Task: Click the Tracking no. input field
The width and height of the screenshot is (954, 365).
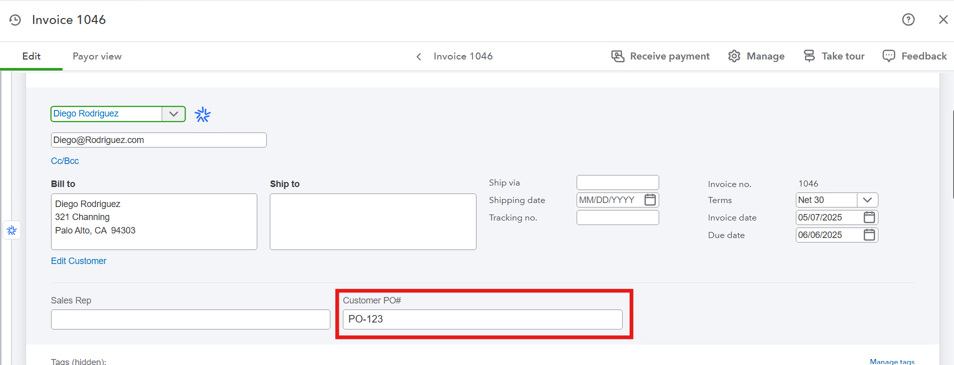Action: pos(618,217)
